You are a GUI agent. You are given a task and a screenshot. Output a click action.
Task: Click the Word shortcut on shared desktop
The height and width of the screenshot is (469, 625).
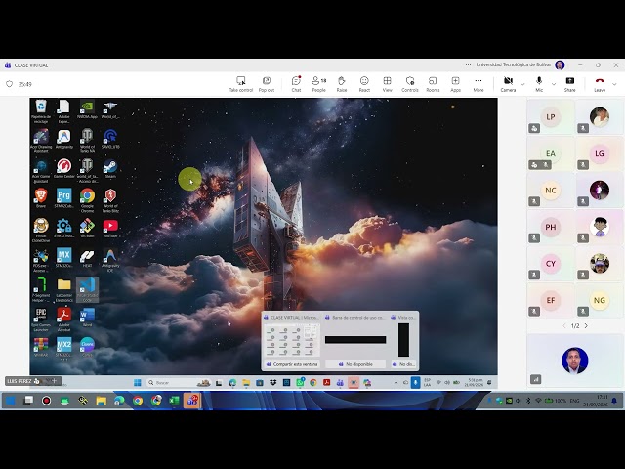(x=87, y=317)
